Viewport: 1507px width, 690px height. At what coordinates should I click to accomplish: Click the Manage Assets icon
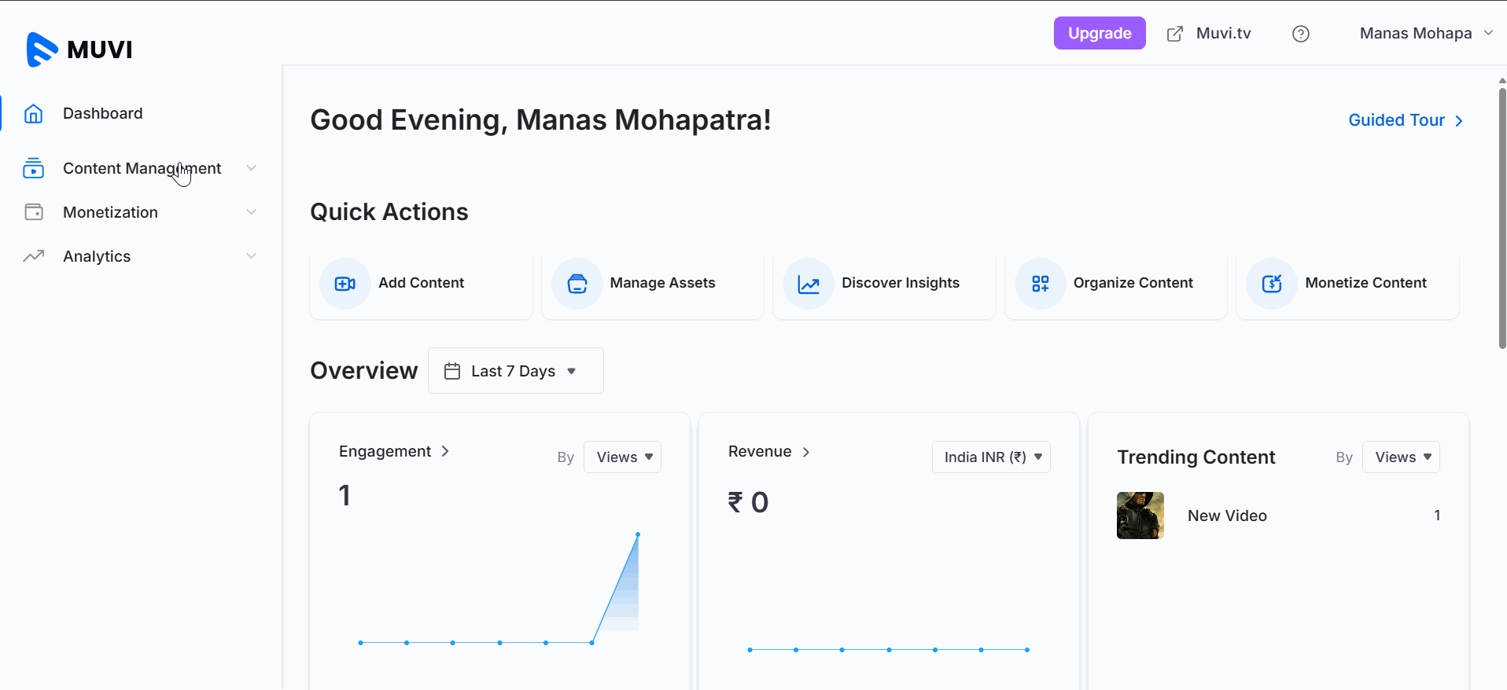click(x=577, y=284)
